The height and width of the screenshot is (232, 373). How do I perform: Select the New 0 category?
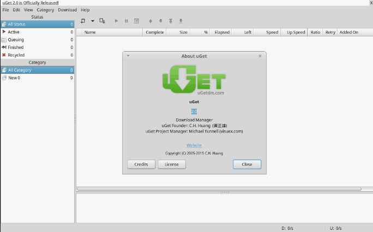click(x=38, y=78)
